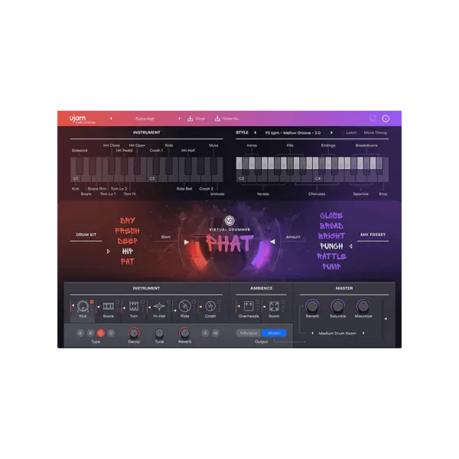Select the Tom instrument icon

[134, 307]
